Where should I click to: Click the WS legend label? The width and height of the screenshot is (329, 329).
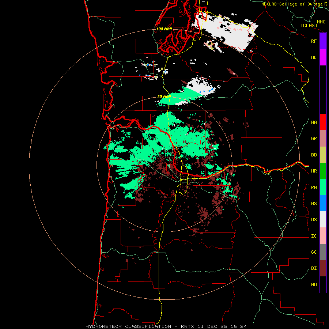(x=314, y=204)
